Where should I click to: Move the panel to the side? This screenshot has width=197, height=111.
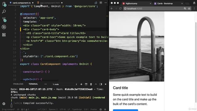click(x=101, y=84)
